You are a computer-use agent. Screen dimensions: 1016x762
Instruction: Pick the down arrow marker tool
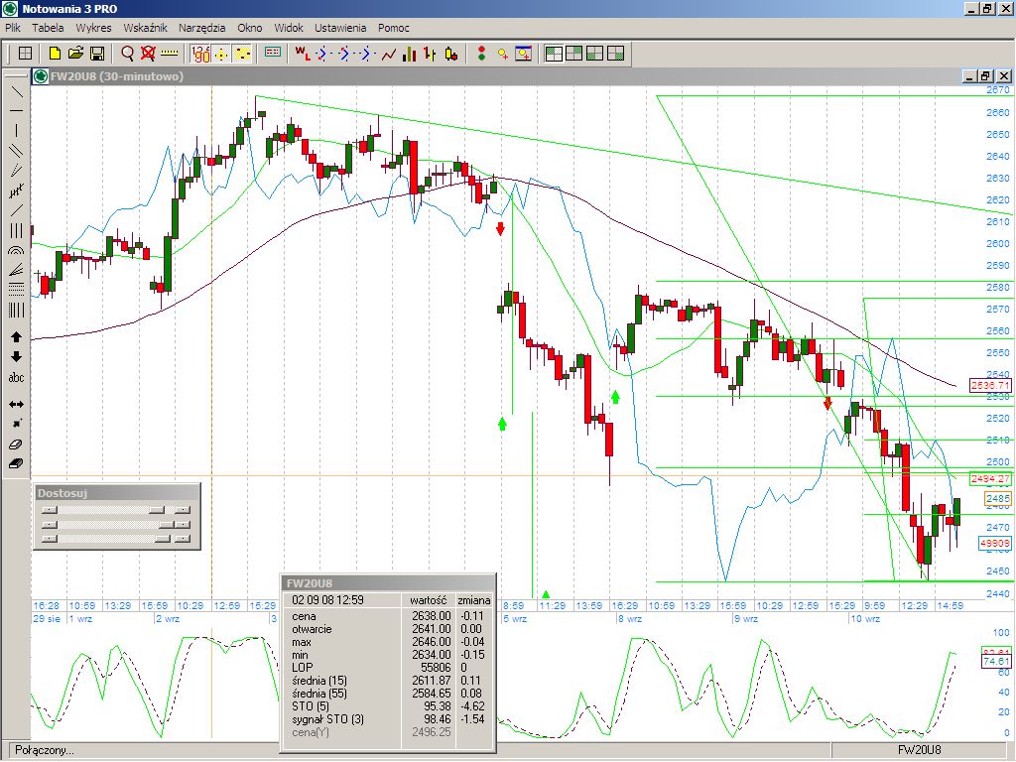pyautogui.click(x=17, y=357)
